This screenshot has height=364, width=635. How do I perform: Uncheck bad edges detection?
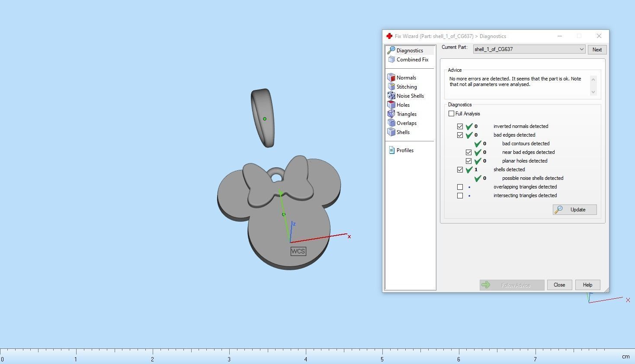click(460, 135)
